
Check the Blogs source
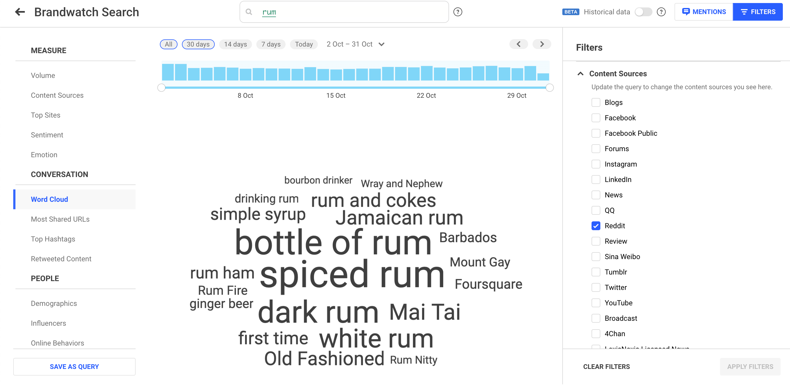tap(596, 102)
